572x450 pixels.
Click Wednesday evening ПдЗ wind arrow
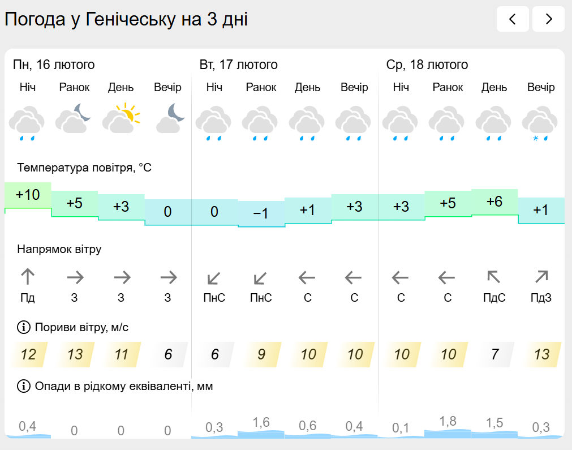pyautogui.click(x=541, y=277)
